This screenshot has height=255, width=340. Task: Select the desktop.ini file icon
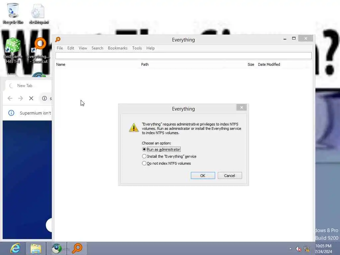tap(39, 13)
